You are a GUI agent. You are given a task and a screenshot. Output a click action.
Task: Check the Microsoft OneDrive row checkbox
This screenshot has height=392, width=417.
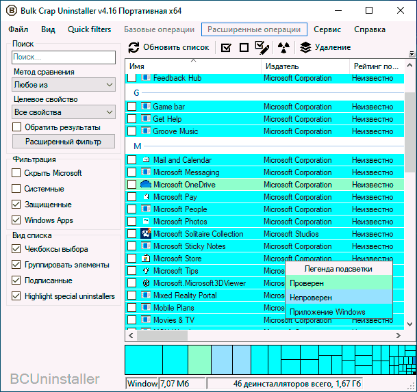[x=131, y=184]
